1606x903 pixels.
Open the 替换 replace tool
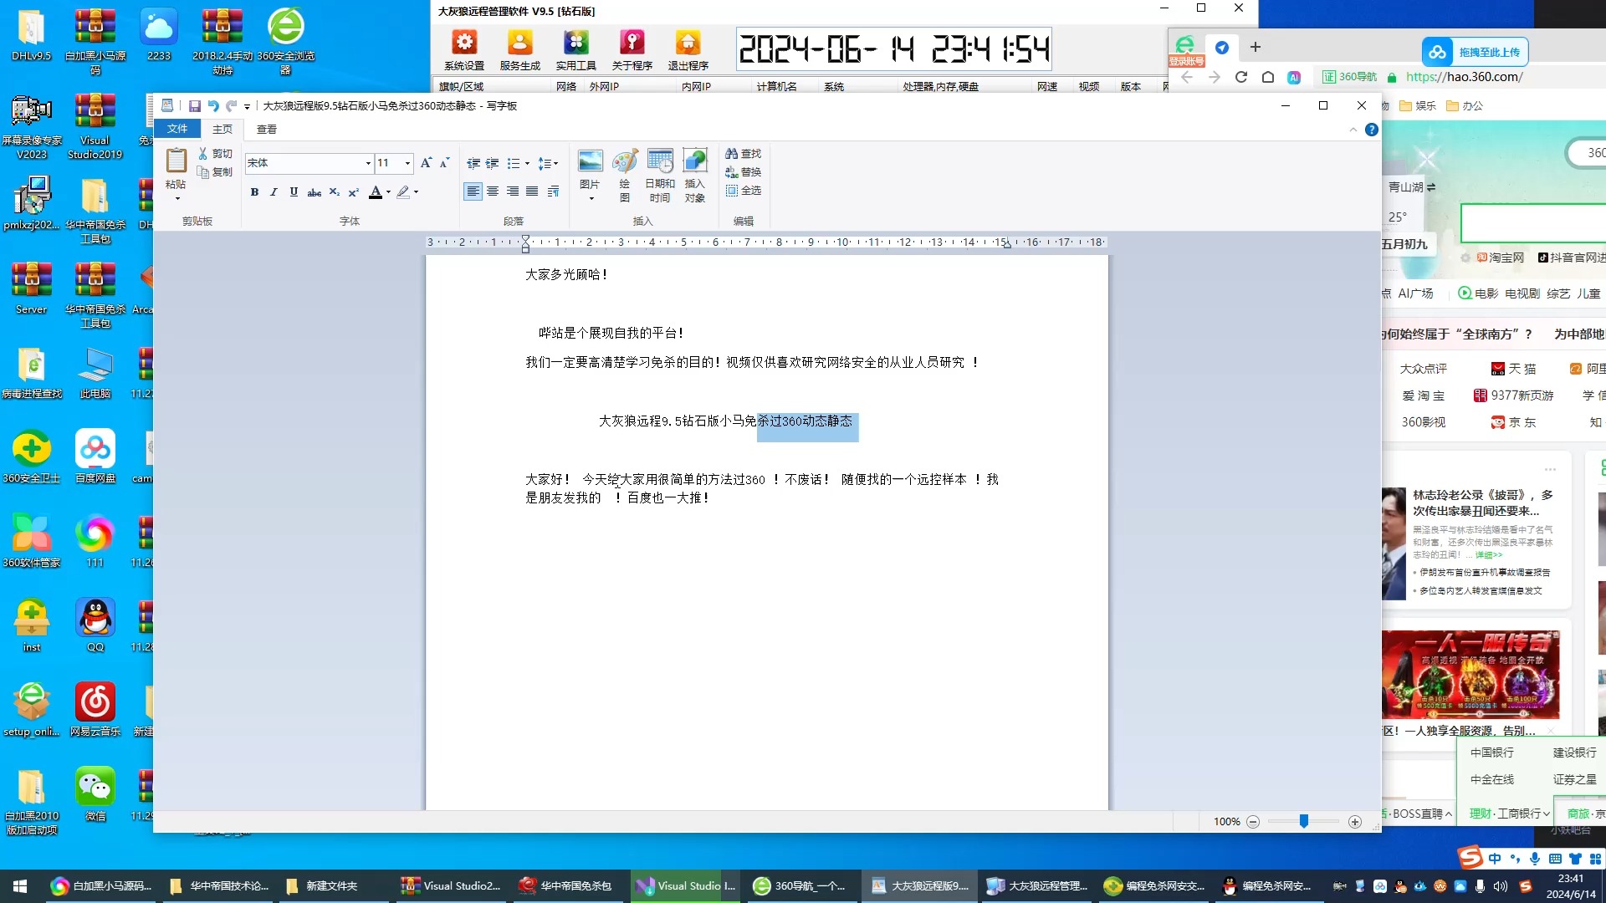click(x=743, y=172)
